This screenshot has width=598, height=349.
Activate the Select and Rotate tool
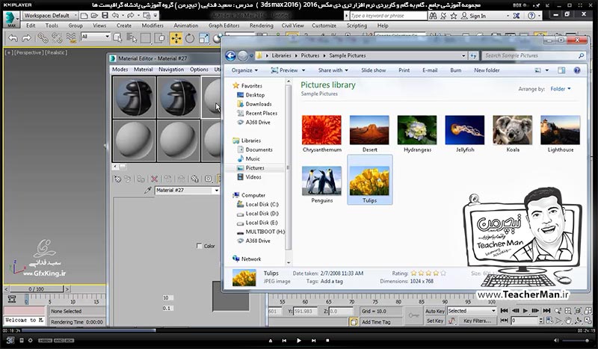click(x=190, y=38)
